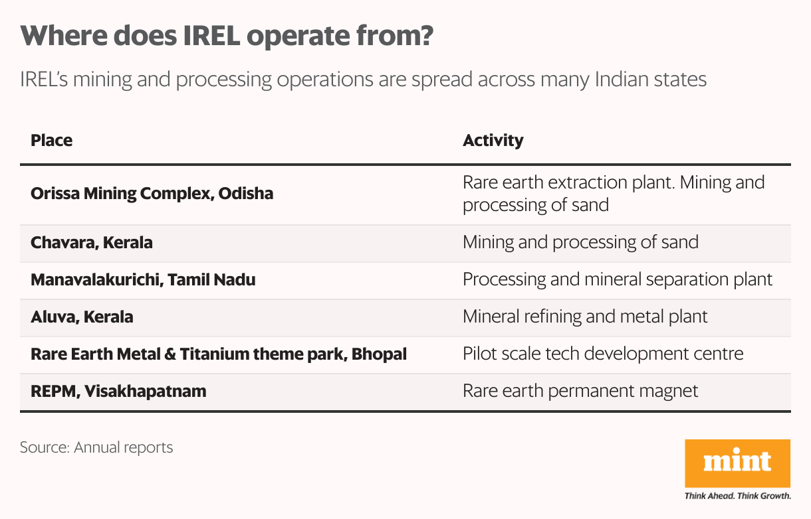The image size is (811, 519).
Task: Click 'Think Ahead. Think Growth.' tagline
Action: (737, 496)
